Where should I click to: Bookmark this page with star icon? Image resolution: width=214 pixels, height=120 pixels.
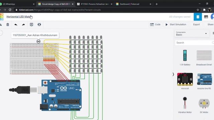click(198, 10)
